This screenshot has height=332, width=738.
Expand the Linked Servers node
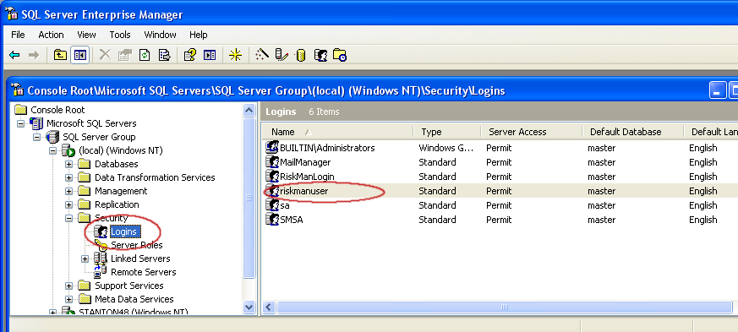[x=85, y=259]
